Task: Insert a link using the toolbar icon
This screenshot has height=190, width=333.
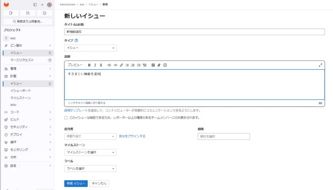Action: pos(121,65)
